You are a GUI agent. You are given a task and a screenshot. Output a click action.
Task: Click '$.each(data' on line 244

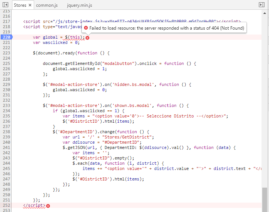coord(86,163)
